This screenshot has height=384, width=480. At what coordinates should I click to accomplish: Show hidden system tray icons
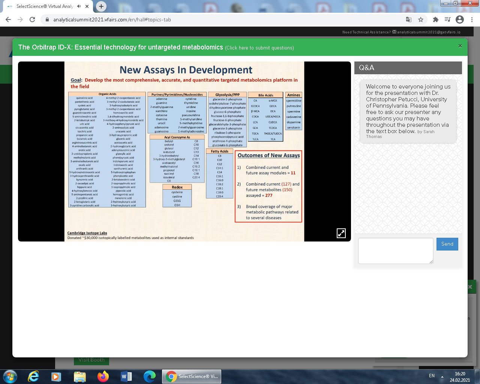pyautogui.click(x=442, y=376)
